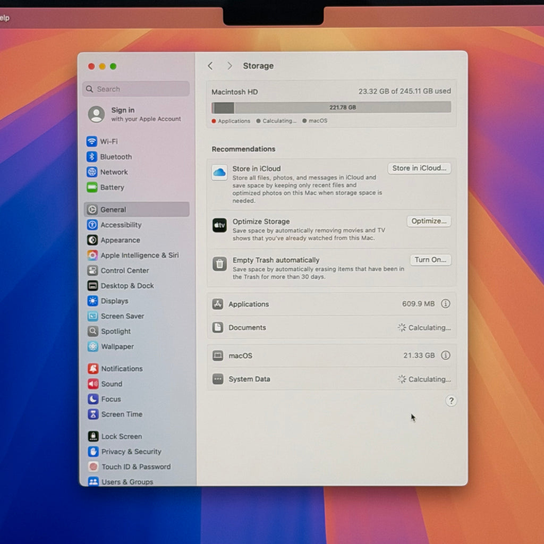Screen dimensions: 544x544
Task: Turn on Empty Trash automatically
Action: (x=430, y=260)
